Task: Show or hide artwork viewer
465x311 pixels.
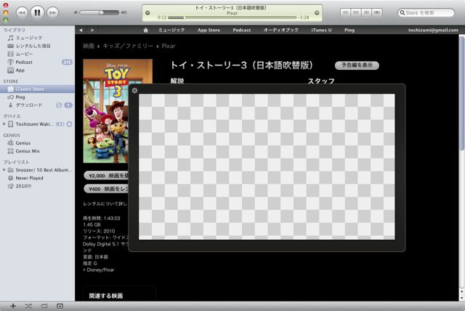Action: point(60,306)
